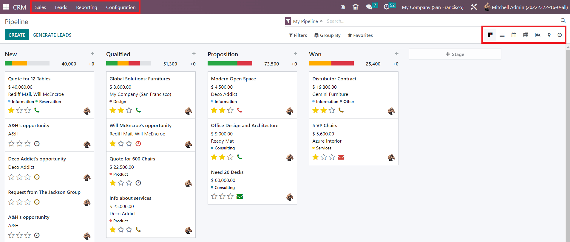Viewport: 570px width, 242px height.
Task: Switch to list view
Action: [x=502, y=35]
